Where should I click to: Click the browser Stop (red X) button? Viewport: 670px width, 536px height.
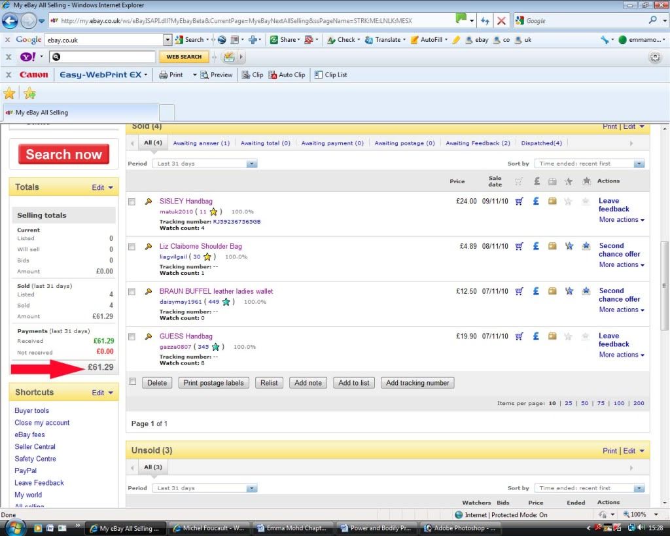(502, 20)
